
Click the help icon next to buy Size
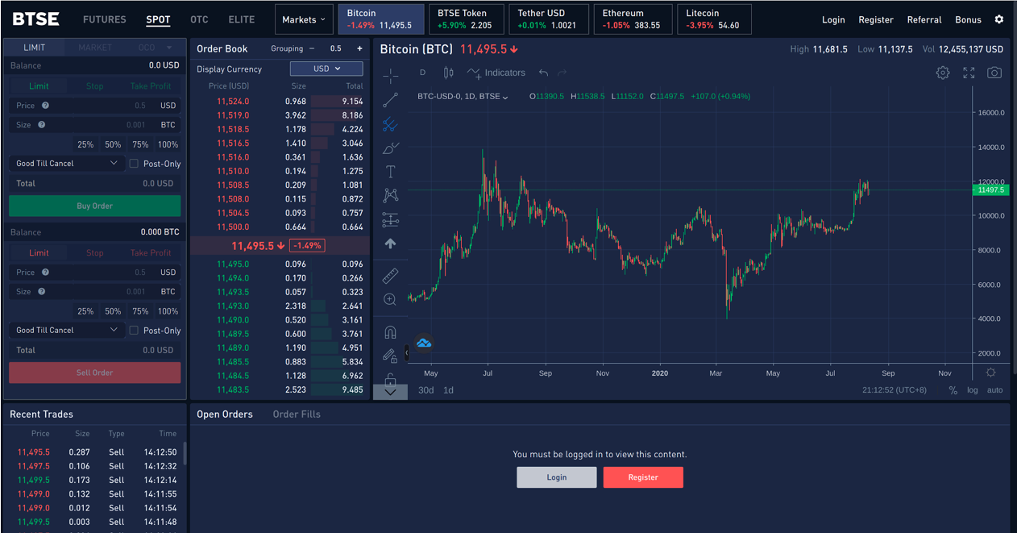(x=41, y=125)
